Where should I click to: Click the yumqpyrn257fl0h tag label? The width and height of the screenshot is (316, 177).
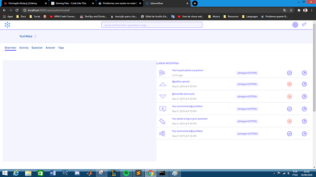click(247, 134)
